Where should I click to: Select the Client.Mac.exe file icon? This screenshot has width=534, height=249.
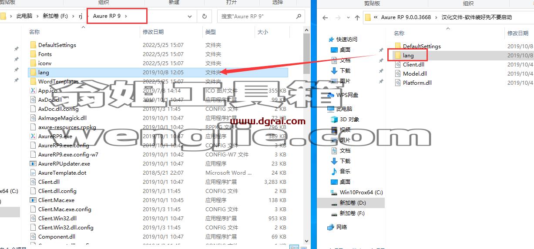pos(33,200)
